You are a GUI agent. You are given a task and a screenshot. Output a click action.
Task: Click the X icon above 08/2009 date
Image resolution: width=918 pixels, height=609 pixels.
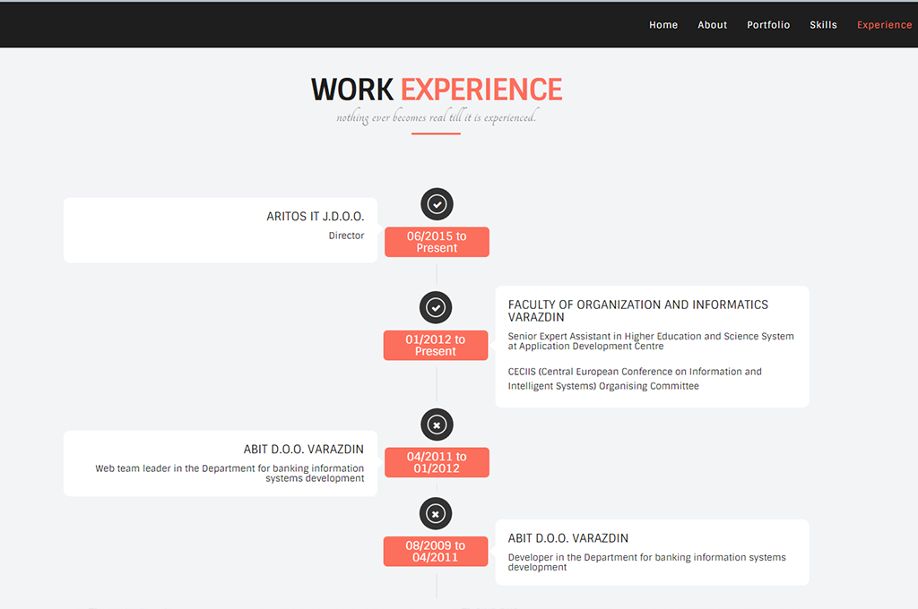pos(436,514)
